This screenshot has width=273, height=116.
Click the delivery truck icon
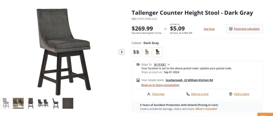(138, 65)
